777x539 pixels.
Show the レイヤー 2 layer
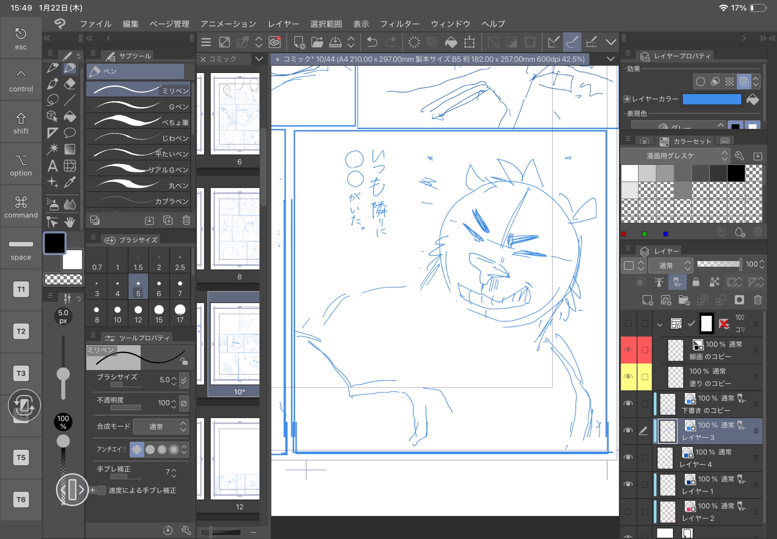tap(628, 511)
